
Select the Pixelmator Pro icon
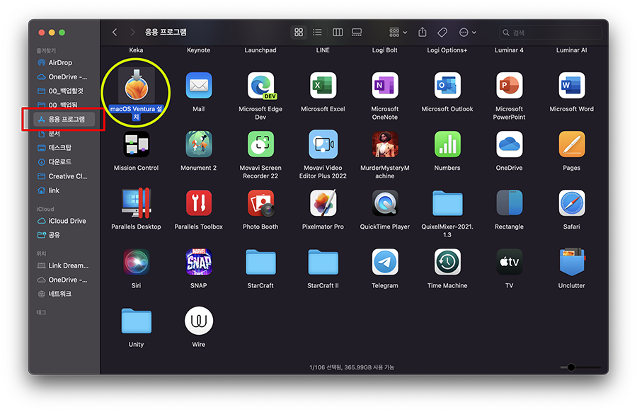click(323, 202)
